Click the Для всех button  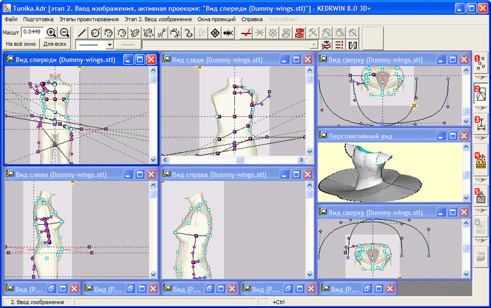point(55,45)
